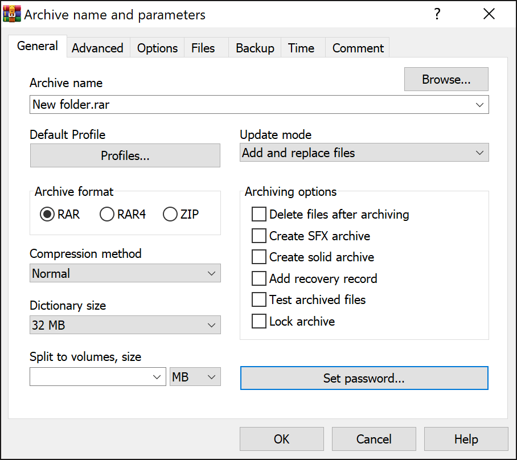Open the Compression method dropdown
Image resolution: width=517 pixels, height=460 pixels.
tap(125, 273)
